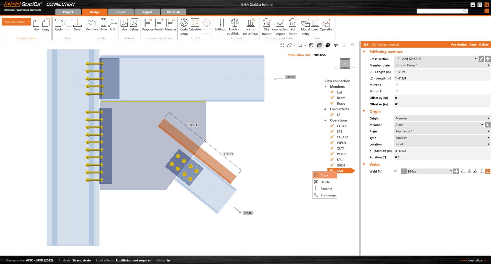Click Delete in the SM1 header bar
The image size is (491, 264).
484,45
